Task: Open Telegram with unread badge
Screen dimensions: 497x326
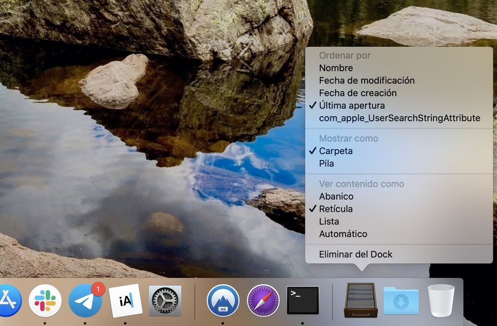Action: coord(85,301)
